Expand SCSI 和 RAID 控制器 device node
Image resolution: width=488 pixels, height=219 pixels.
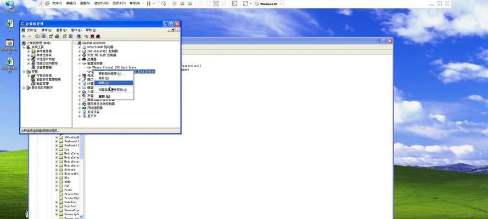click(x=80, y=55)
